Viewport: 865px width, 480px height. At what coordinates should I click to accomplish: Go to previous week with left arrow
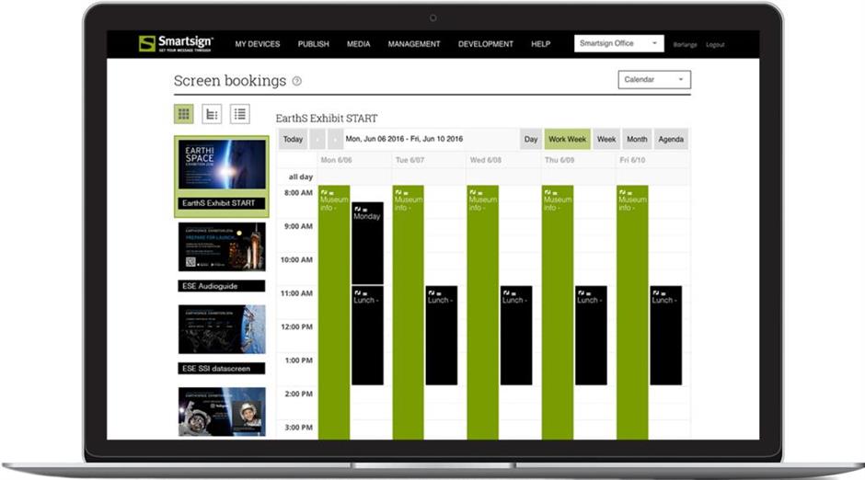317,140
